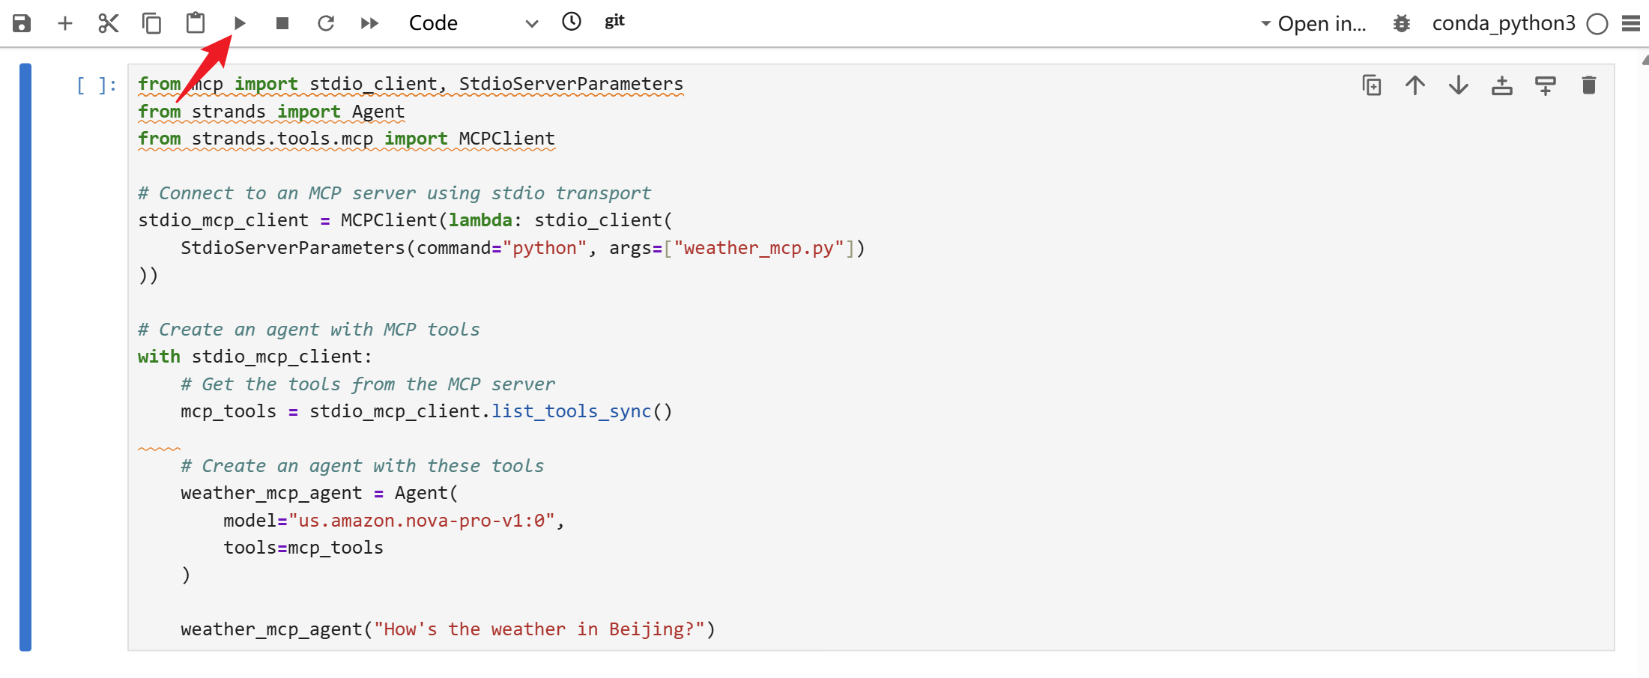Click the string "weather_mcp.py" in the code
The width and height of the screenshot is (1649, 678).
pos(759,248)
